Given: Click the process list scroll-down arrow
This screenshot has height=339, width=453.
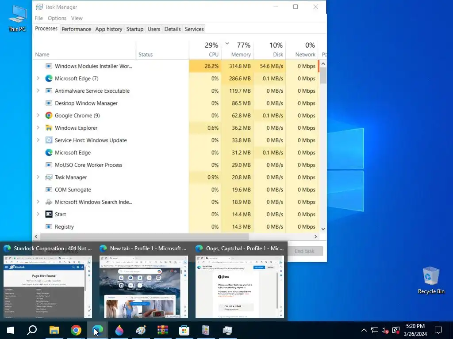Looking at the screenshot, I should [x=323, y=229].
